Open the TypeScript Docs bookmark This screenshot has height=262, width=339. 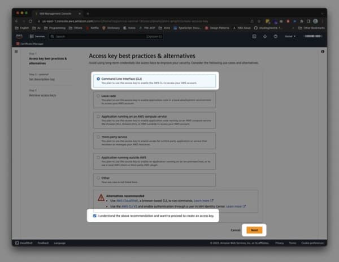(188, 28)
